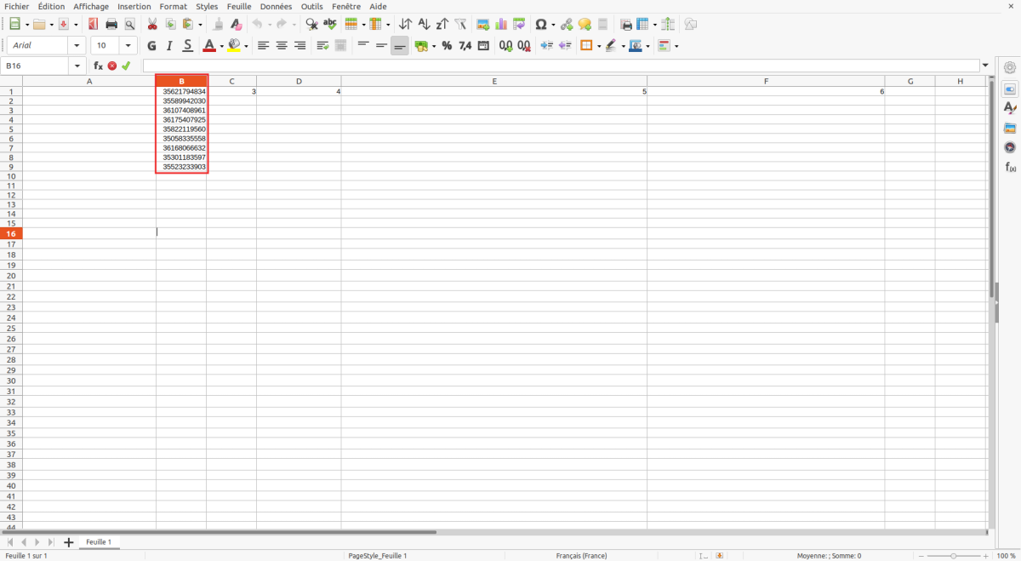Screen dimensions: 1021x561
Task: Click the Copy icon
Action: 170,25
